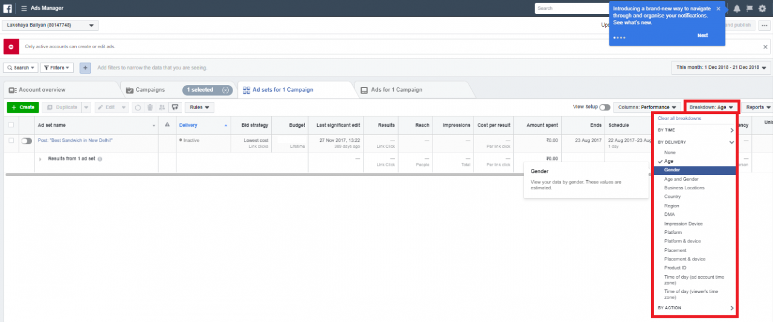Close the blue notification tooltip
Screen dimensions: 773x322
tap(718, 9)
